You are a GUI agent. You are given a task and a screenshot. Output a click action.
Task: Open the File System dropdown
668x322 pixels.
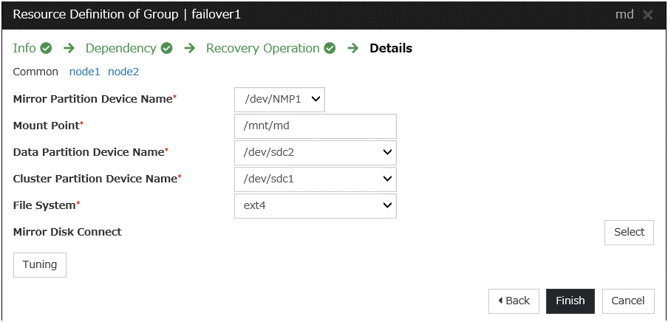coord(315,206)
